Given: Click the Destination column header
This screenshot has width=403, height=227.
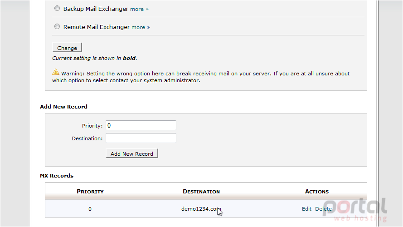Looking at the screenshot, I should click(x=201, y=192).
